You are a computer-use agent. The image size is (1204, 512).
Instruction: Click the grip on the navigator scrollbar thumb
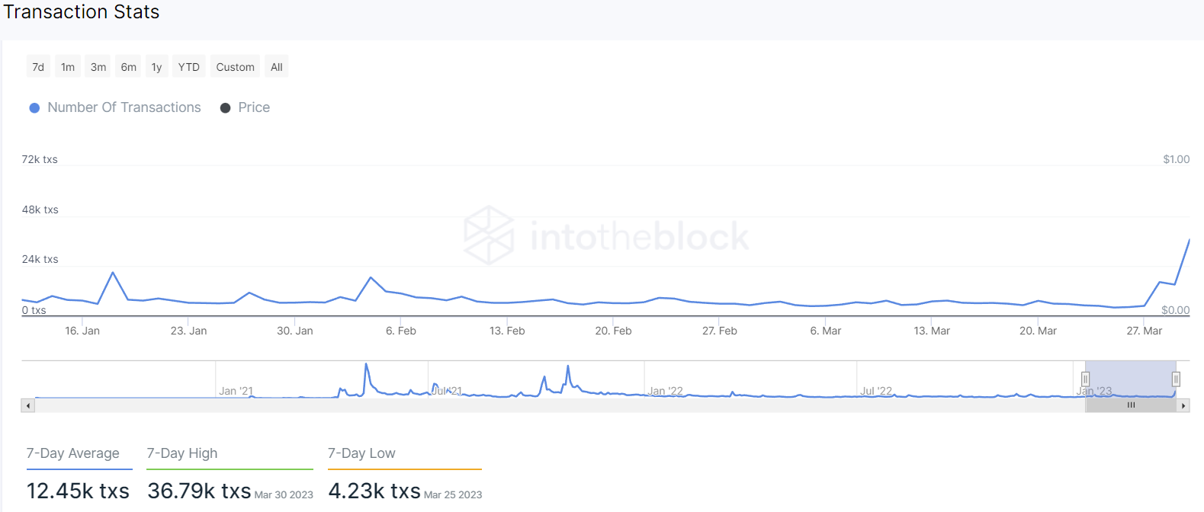coord(1131,405)
